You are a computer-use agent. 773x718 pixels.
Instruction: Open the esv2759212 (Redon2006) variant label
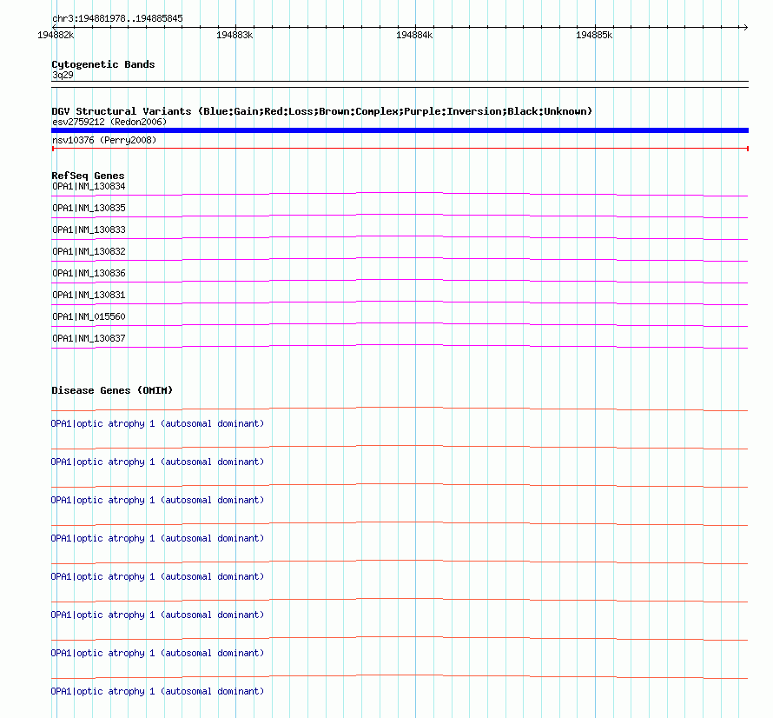[x=109, y=122]
